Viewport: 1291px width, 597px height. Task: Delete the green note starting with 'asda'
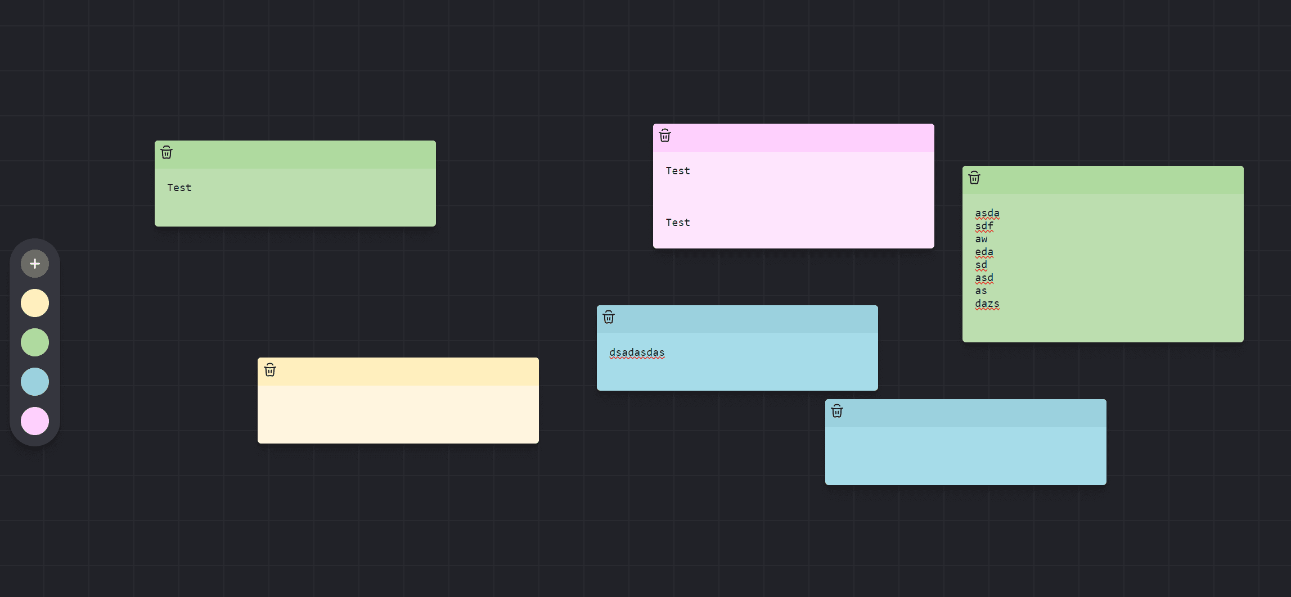pos(974,178)
